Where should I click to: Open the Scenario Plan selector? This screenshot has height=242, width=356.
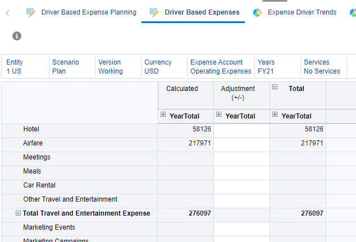(72, 66)
